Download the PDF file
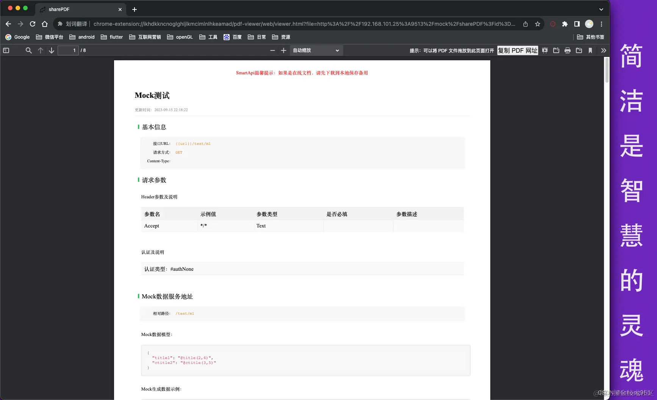Screen dimensions: 657x400 579,50
